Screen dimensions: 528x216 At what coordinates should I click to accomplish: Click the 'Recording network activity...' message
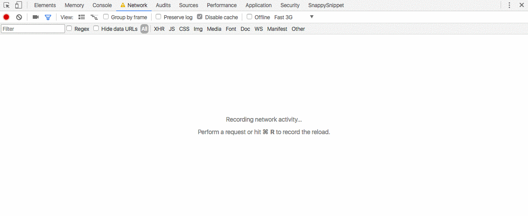264,119
